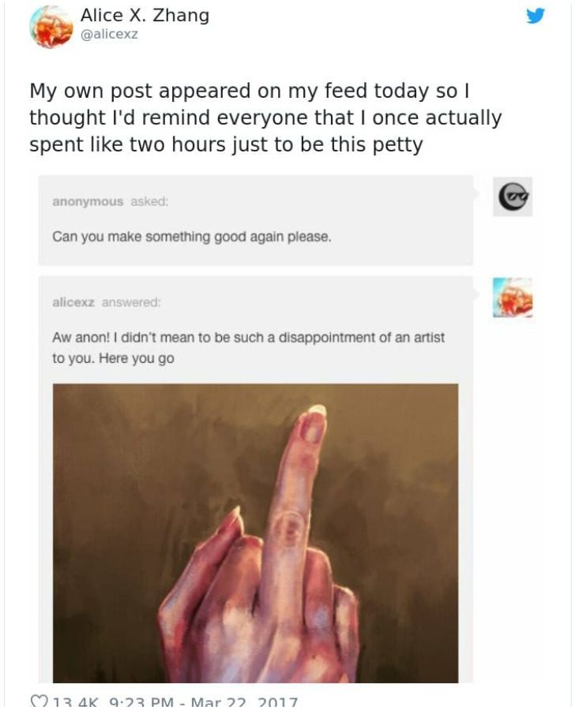575x710 pixels.
Task: Like the tweet with the heart icon
Action: pyautogui.click(x=37, y=703)
